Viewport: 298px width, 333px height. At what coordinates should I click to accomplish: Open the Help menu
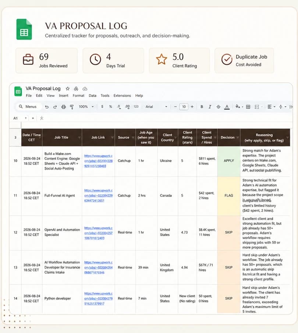[x=139, y=96]
